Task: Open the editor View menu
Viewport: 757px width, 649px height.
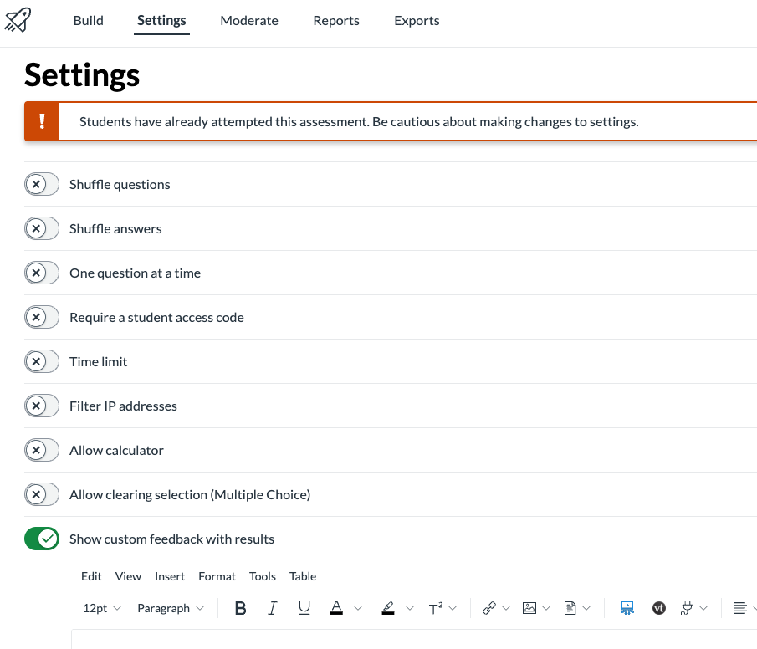Action: click(128, 576)
